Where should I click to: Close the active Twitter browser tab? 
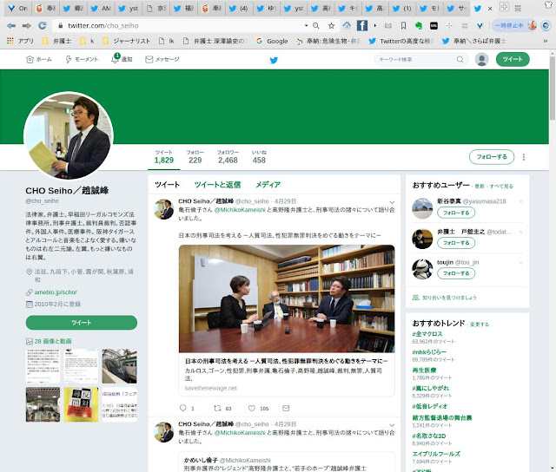[490, 9]
